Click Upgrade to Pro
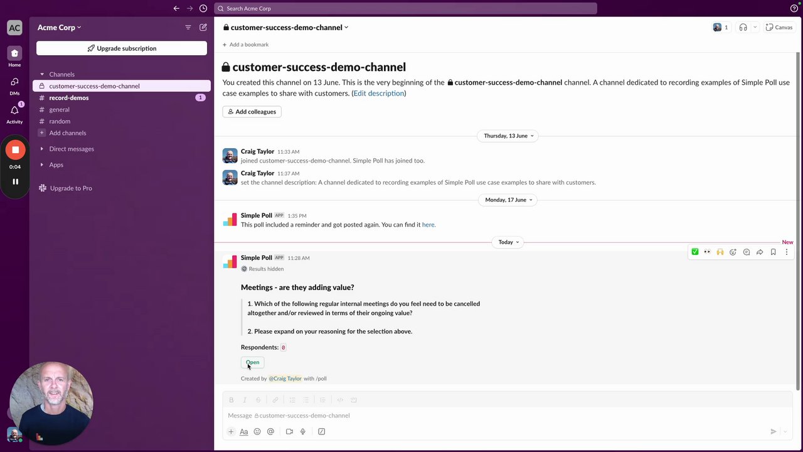This screenshot has width=803, height=452. [65, 188]
